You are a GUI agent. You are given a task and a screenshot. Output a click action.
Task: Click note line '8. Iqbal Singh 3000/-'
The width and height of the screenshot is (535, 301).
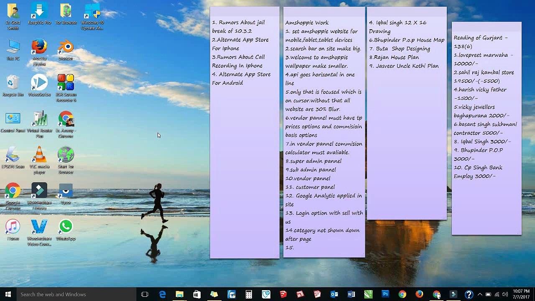[482, 141]
